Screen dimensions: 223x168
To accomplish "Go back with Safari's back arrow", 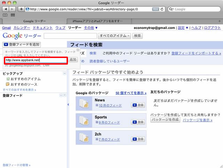I will coord(6,9).
